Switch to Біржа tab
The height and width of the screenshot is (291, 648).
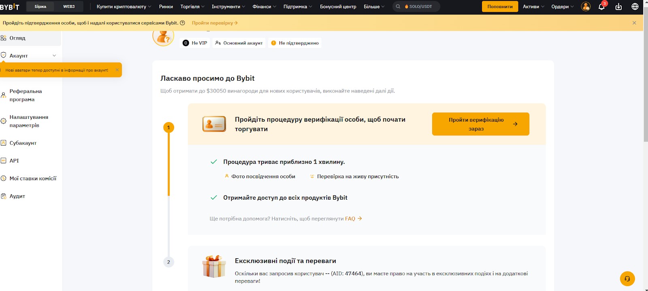(x=40, y=6)
